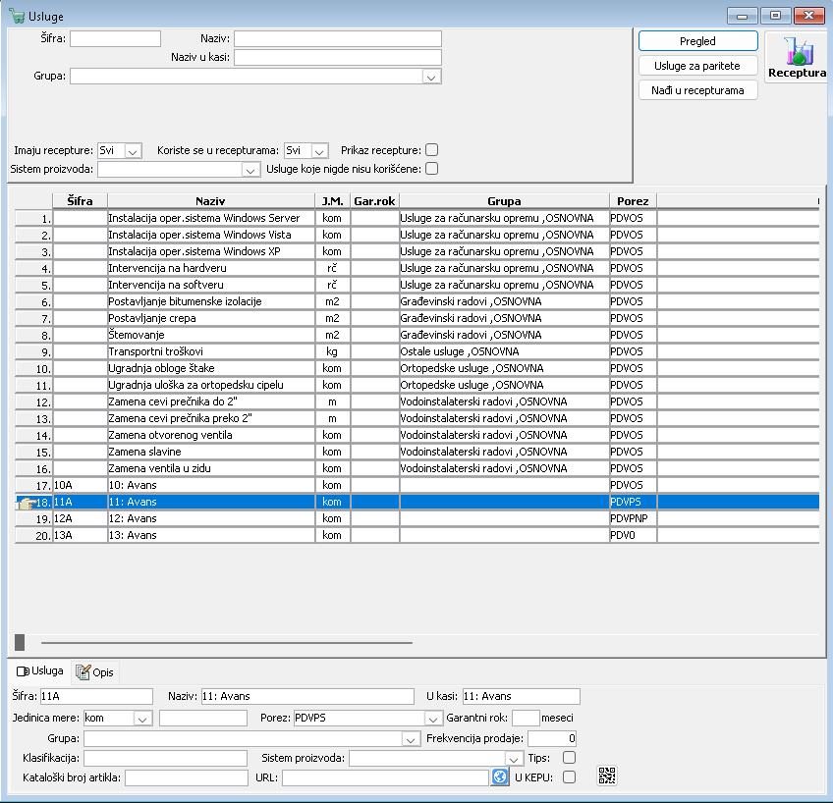Open the bottom Grupa dropdown
The height and width of the screenshot is (803, 833).
click(411, 739)
